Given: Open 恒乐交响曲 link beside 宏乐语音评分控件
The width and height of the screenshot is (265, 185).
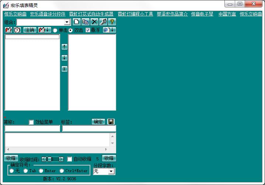Looking at the screenshot, I should click(x=15, y=14).
